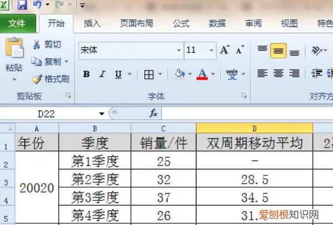Toggle Bold formatting
Image resolution: width=333 pixels, height=225 pixels.
[87, 74]
